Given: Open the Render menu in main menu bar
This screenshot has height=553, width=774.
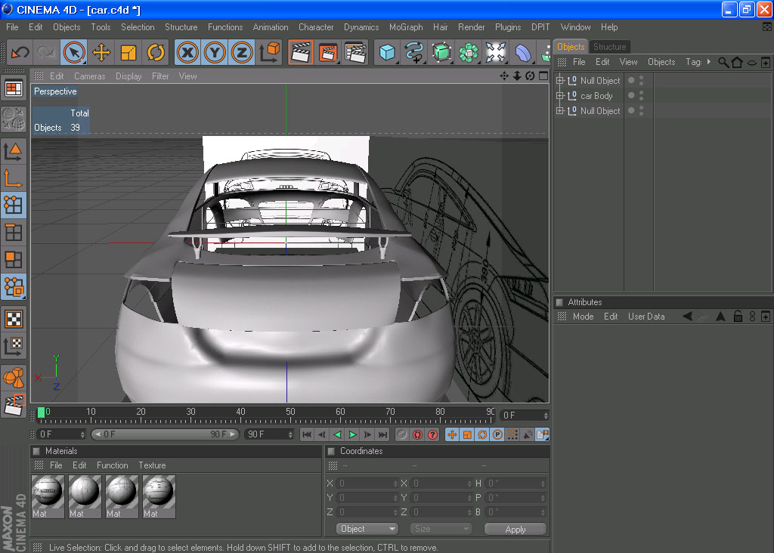Looking at the screenshot, I should coord(471,27).
